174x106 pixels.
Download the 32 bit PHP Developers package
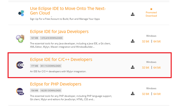point(146,94)
